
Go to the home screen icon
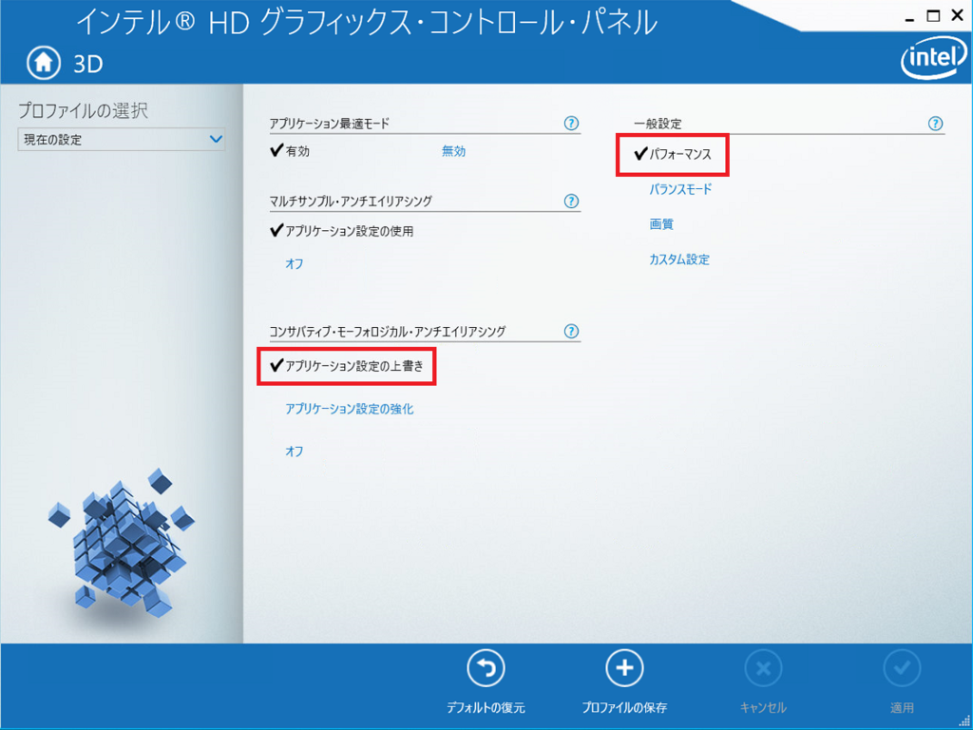(44, 63)
